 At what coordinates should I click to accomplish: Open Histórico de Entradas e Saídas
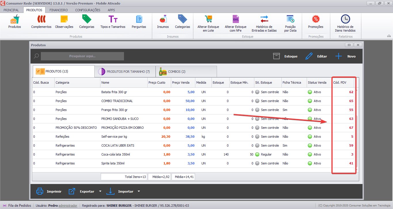tap(264, 24)
